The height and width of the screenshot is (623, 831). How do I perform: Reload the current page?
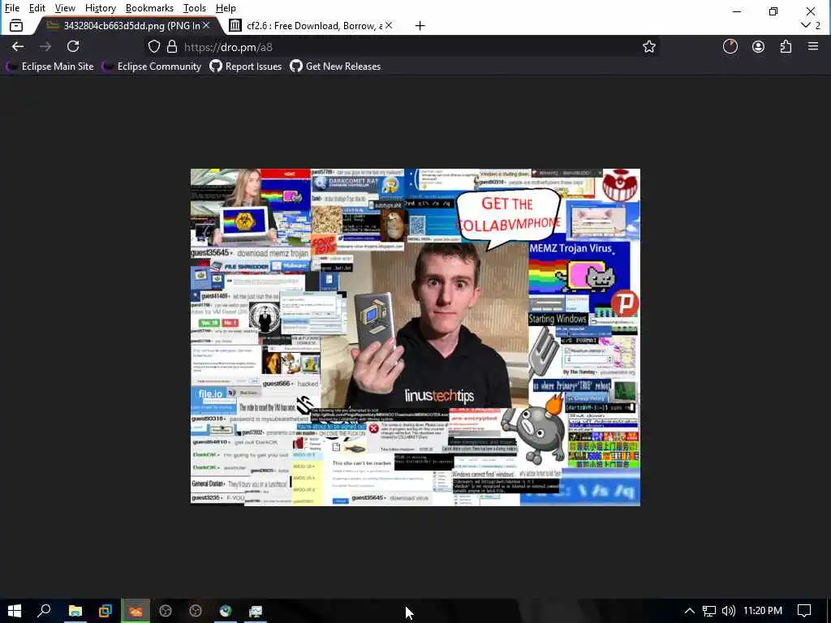click(73, 46)
